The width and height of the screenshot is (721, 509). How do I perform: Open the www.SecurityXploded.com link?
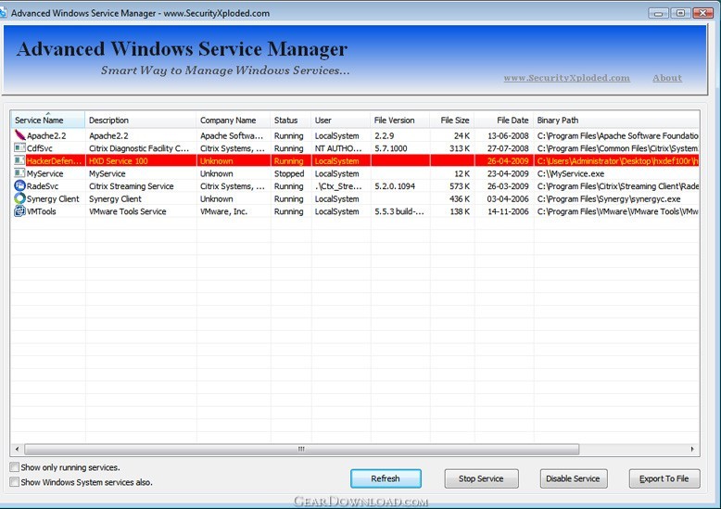click(566, 78)
